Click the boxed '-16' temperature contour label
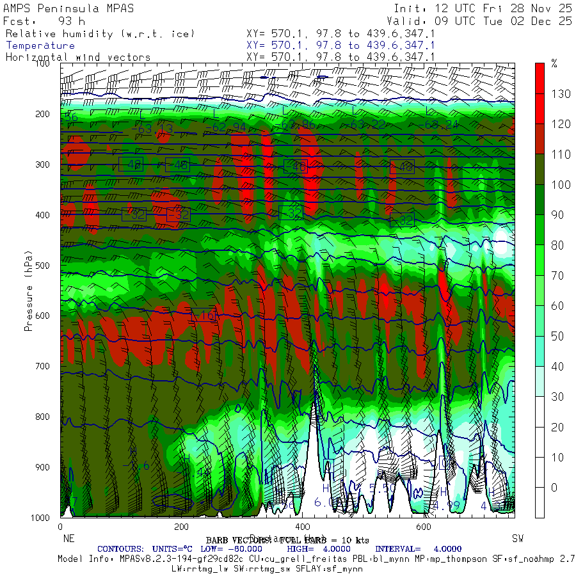The width and height of the screenshot is (576, 576). pos(203,316)
